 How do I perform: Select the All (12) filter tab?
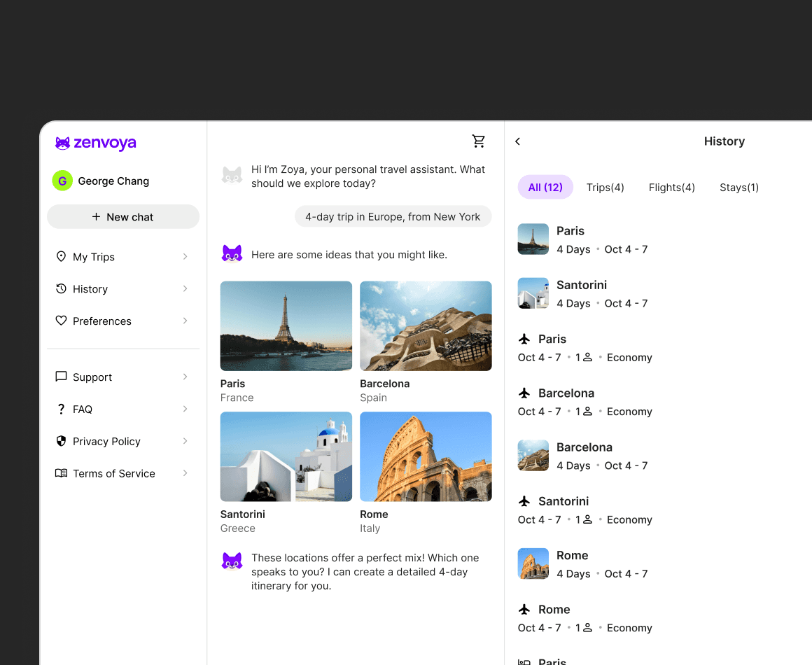coord(545,187)
